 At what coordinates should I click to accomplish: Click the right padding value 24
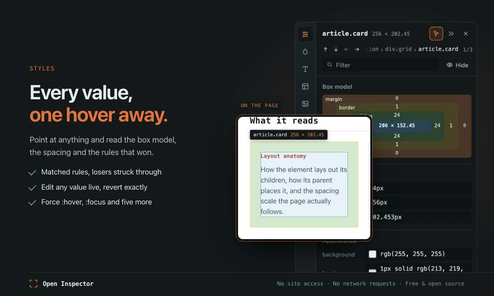pyautogui.click(x=437, y=125)
